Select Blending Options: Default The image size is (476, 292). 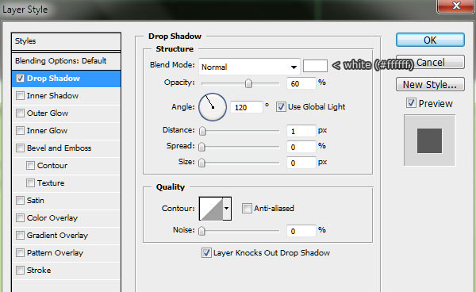click(x=66, y=61)
